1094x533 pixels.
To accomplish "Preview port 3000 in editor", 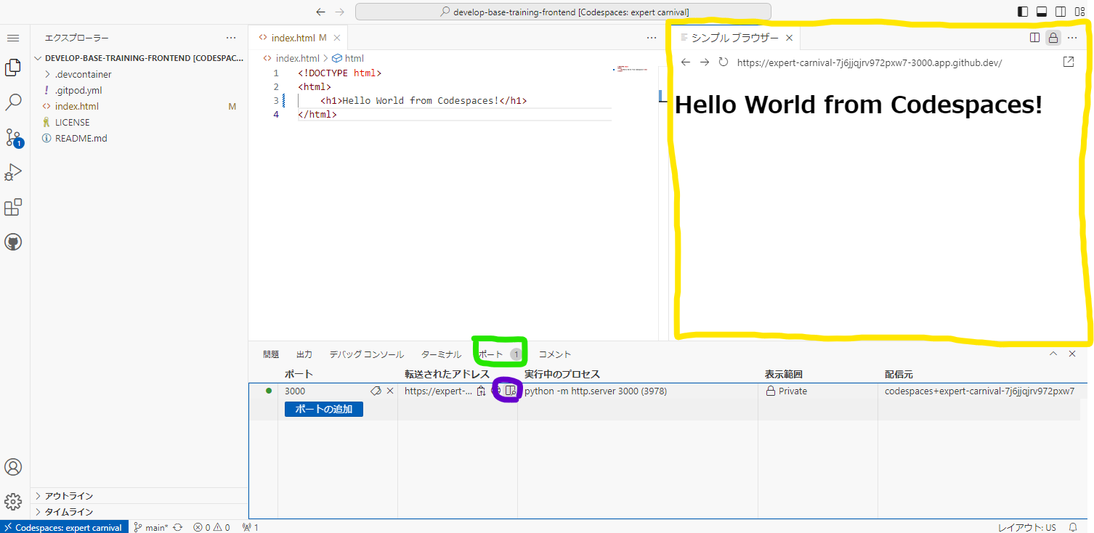I will tap(510, 391).
